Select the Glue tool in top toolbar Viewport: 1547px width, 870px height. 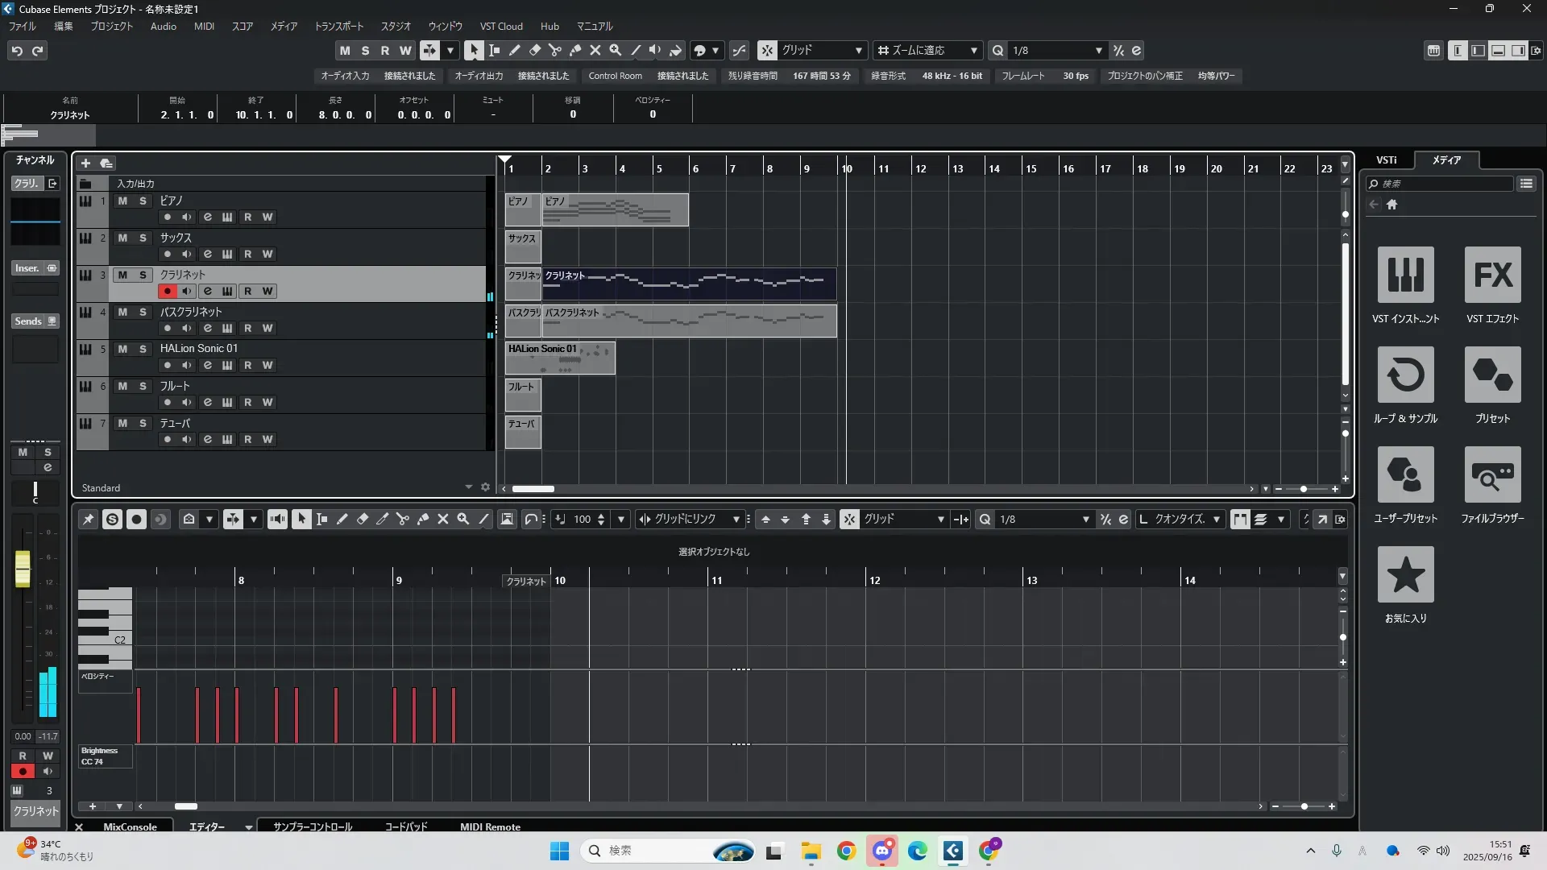(x=575, y=51)
